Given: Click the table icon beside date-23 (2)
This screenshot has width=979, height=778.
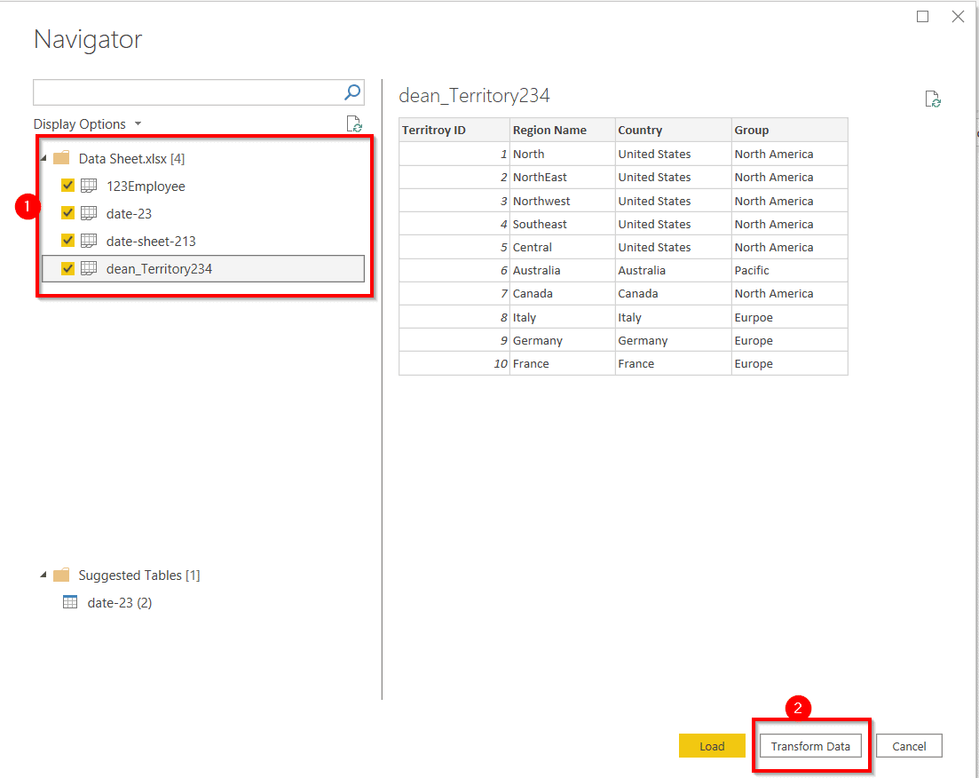Looking at the screenshot, I should (x=69, y=602).
